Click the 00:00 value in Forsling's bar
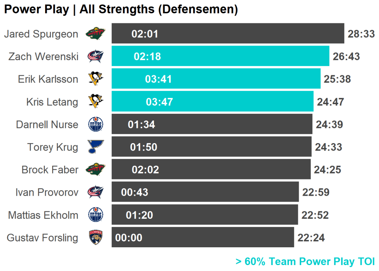The image size is (379, 271). [129, 238]
